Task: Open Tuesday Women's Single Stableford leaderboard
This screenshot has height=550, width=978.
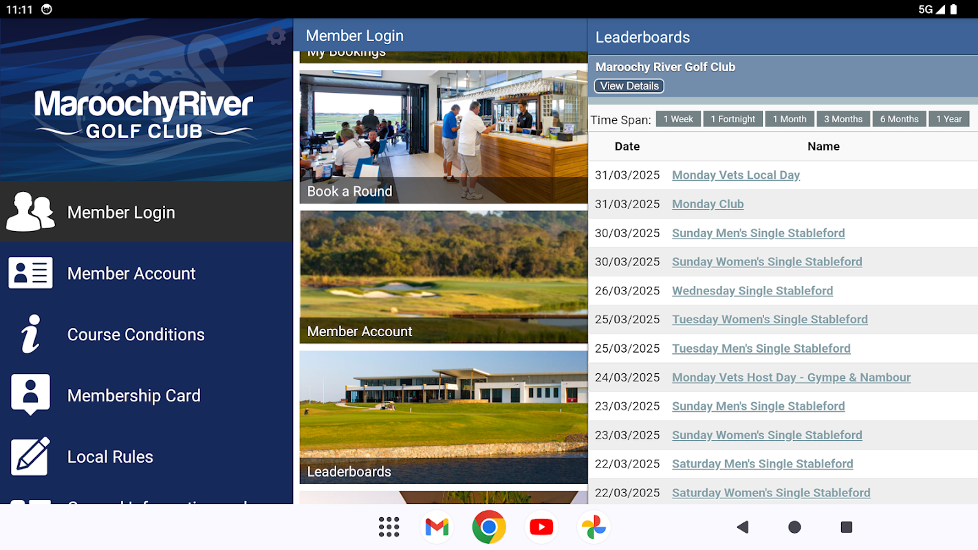Action: click(x=770, y=319)
